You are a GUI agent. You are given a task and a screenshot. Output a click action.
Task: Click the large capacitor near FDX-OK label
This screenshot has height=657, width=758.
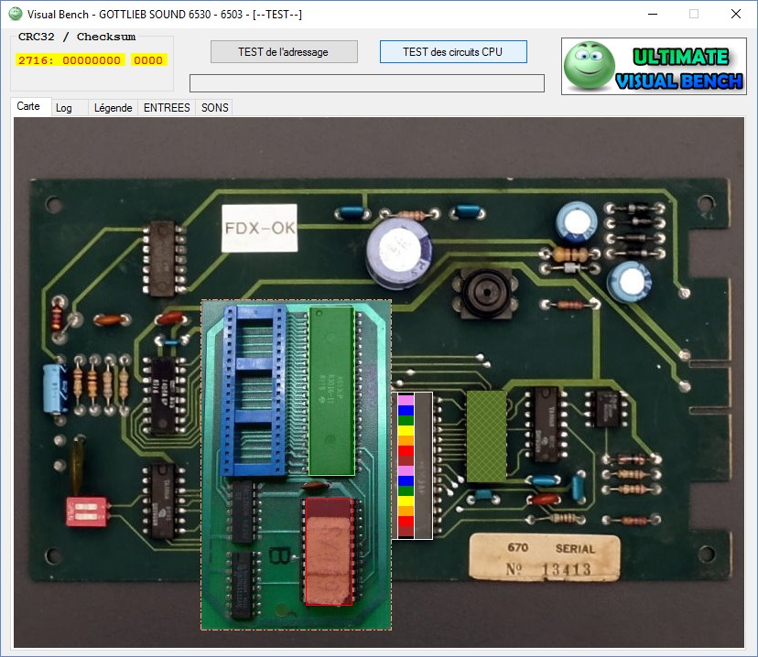click(398, 253)
